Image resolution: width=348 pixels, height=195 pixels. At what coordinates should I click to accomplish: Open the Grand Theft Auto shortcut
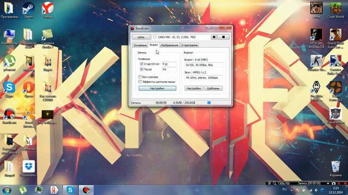coord(335,38)
